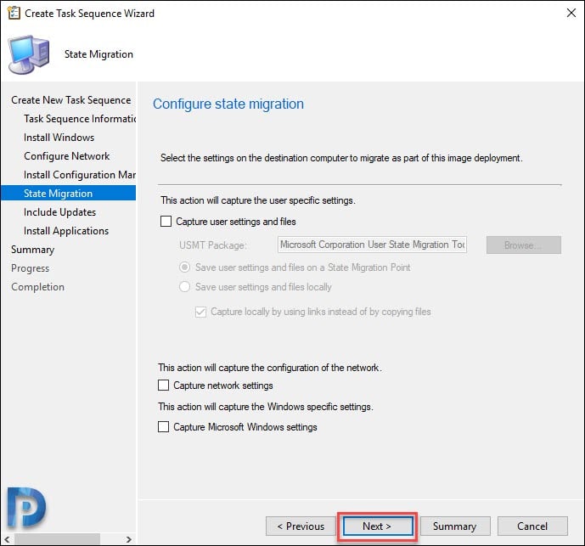Open Configure Network step
This screenshot has height=546, width=585.
67,156
